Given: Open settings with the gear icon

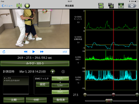Looking at the screenshot, I should [x=132, y=6].
